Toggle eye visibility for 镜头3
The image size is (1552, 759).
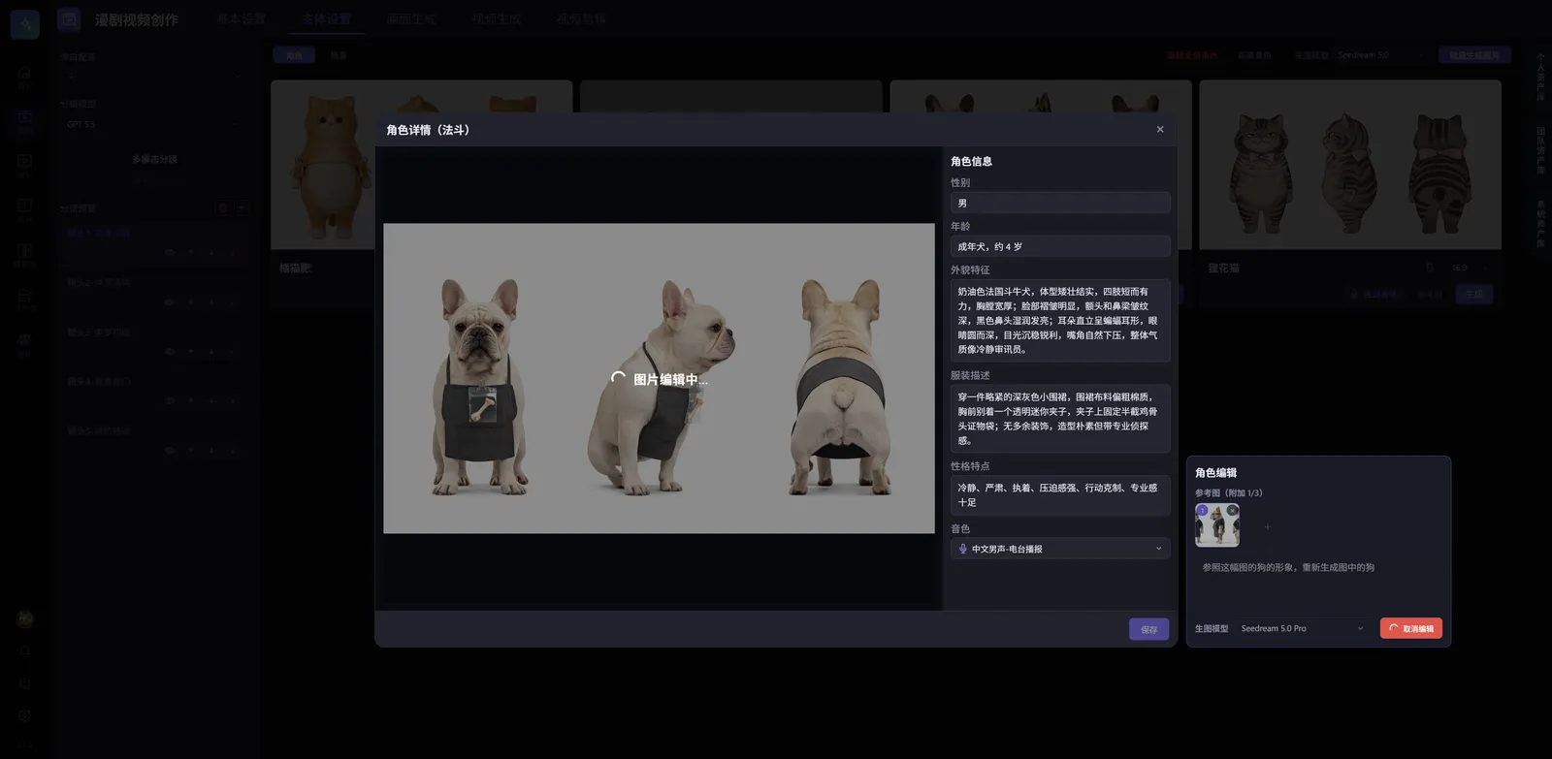pyautogui.click(x=170, y=352)
